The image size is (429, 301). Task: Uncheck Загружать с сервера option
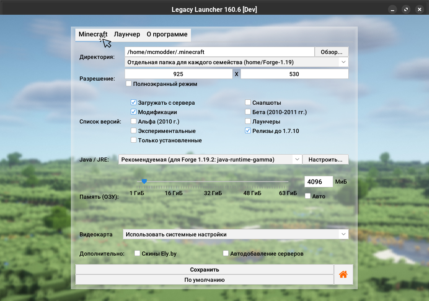134,102
